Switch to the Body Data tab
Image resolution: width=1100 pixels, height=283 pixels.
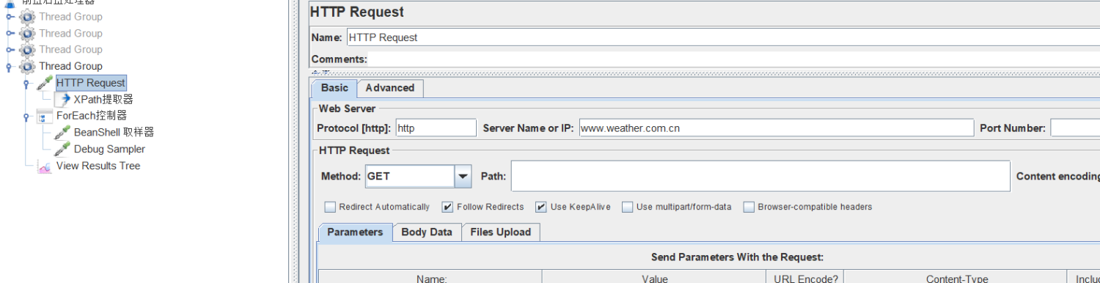tap(427, 232)
